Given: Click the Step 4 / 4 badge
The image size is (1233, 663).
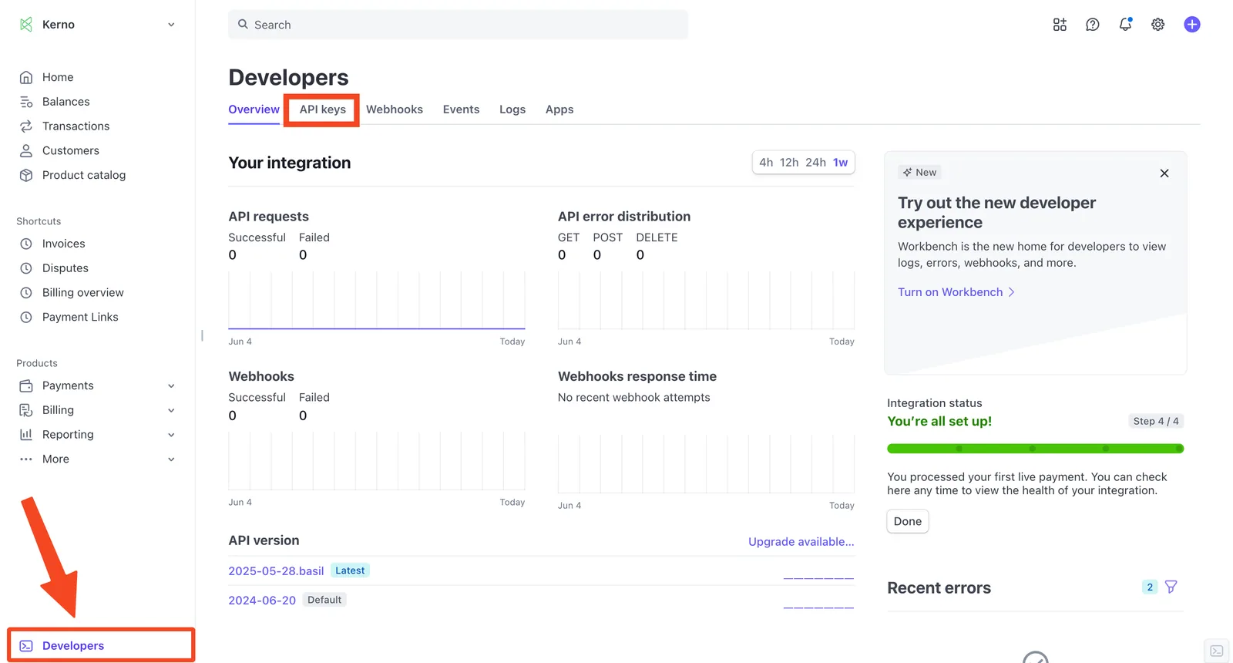Looking at the screenshot, I should (1156, 421).
